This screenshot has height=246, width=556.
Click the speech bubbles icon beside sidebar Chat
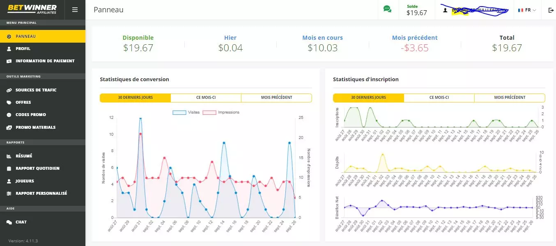click(x=9, y=222)
